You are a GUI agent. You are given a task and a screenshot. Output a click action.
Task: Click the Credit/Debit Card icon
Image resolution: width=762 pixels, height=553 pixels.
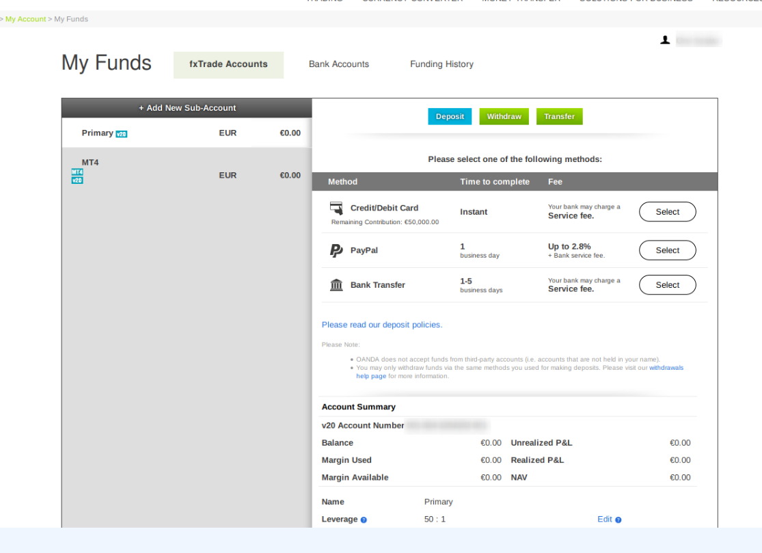336,208
